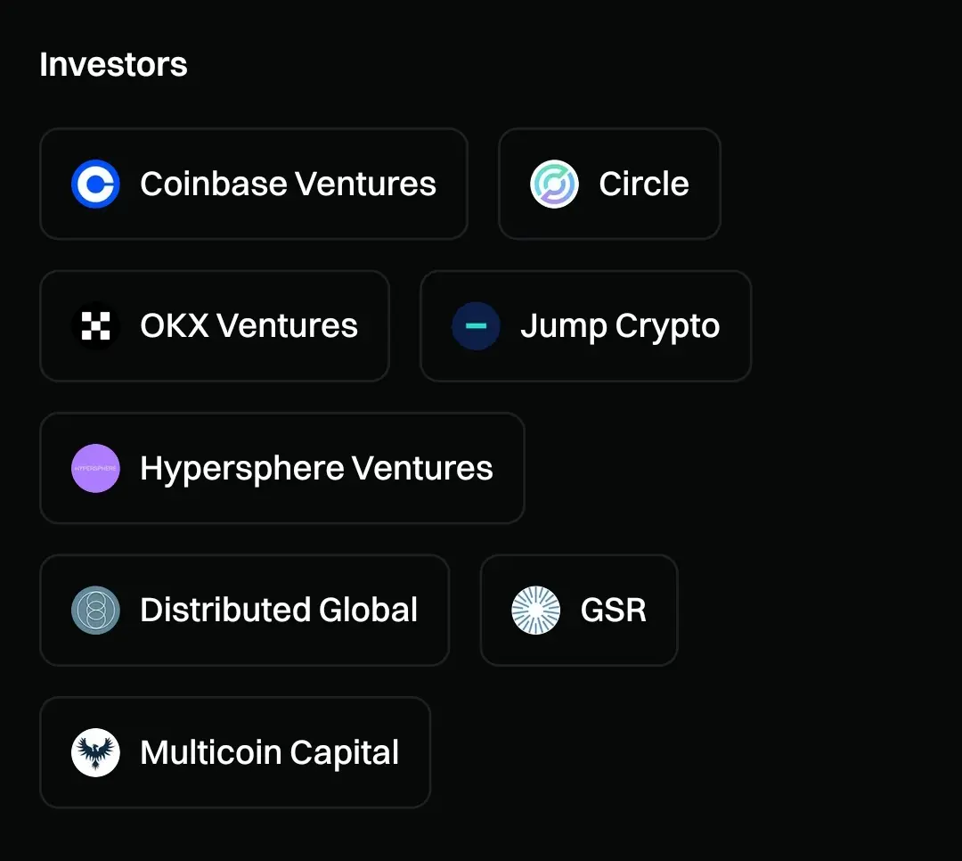Click the Distributed Global rings icon
This screenshot has height=861, width=962.
click(x=95, y=610)
